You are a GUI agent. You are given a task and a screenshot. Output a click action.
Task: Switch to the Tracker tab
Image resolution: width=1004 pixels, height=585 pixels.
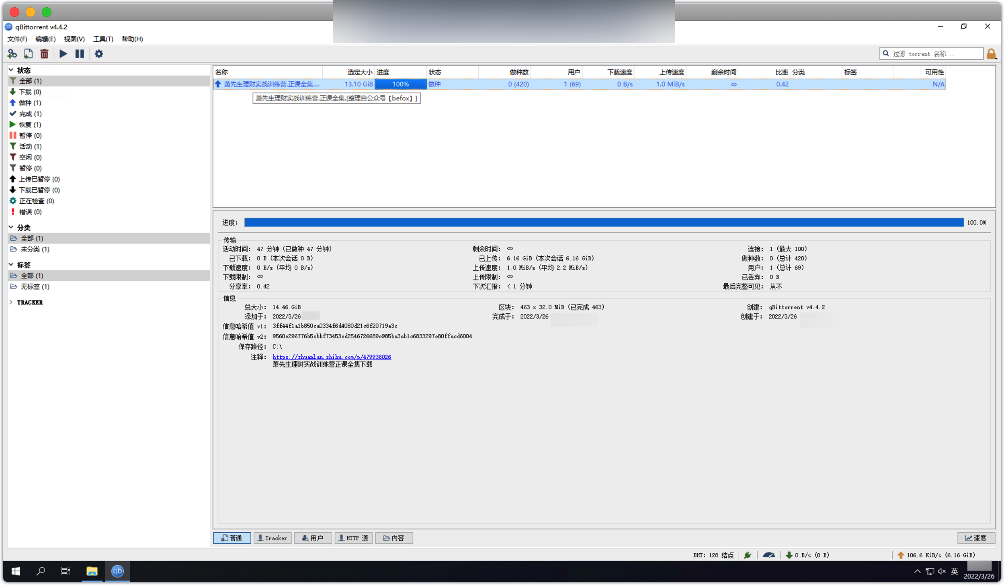[x=273, y=538]
